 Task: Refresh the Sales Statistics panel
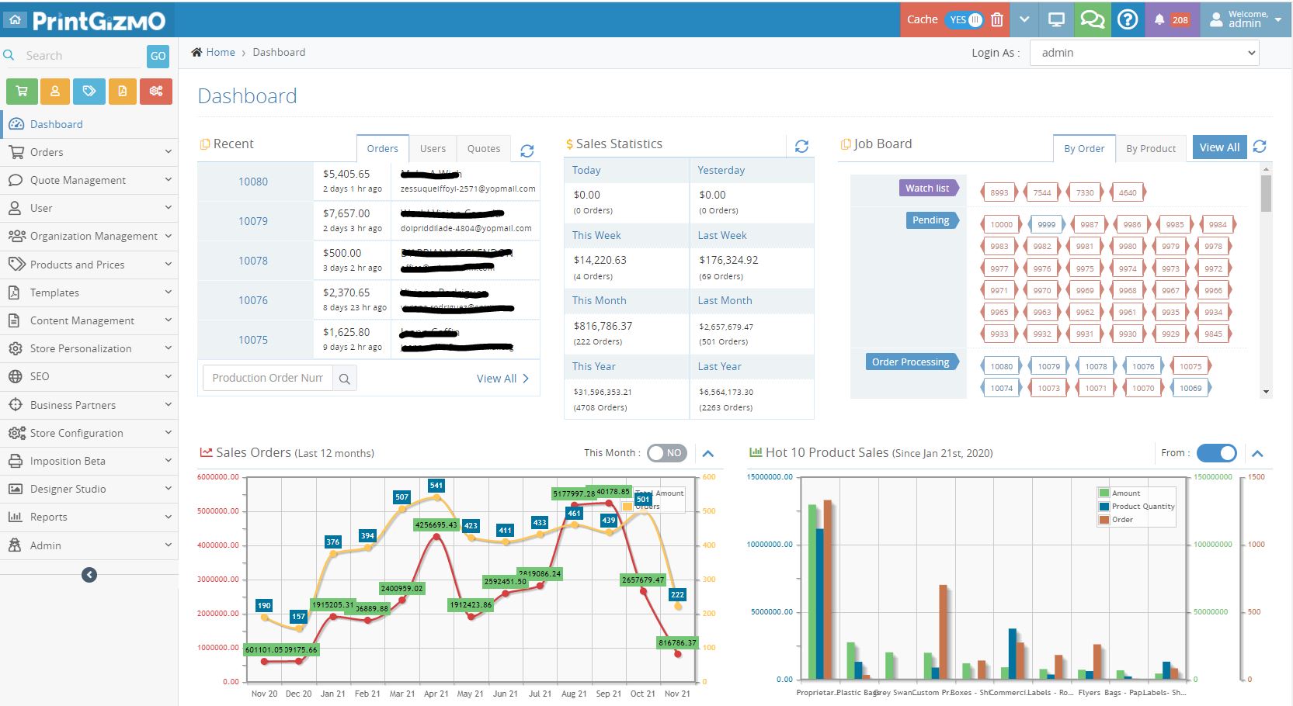click(802, 146)
